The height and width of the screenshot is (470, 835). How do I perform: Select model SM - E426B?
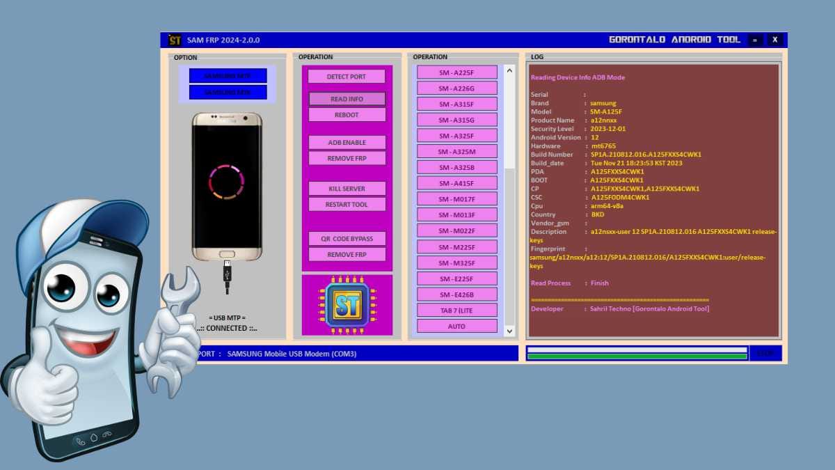coord(456,295)
